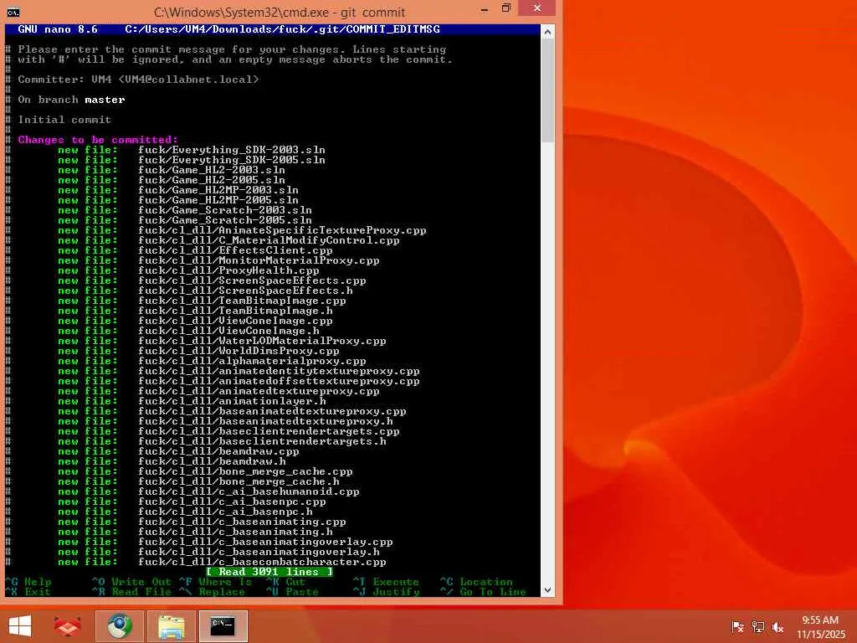Click the alphamaterialproxy.cpp line

point(252,361)
